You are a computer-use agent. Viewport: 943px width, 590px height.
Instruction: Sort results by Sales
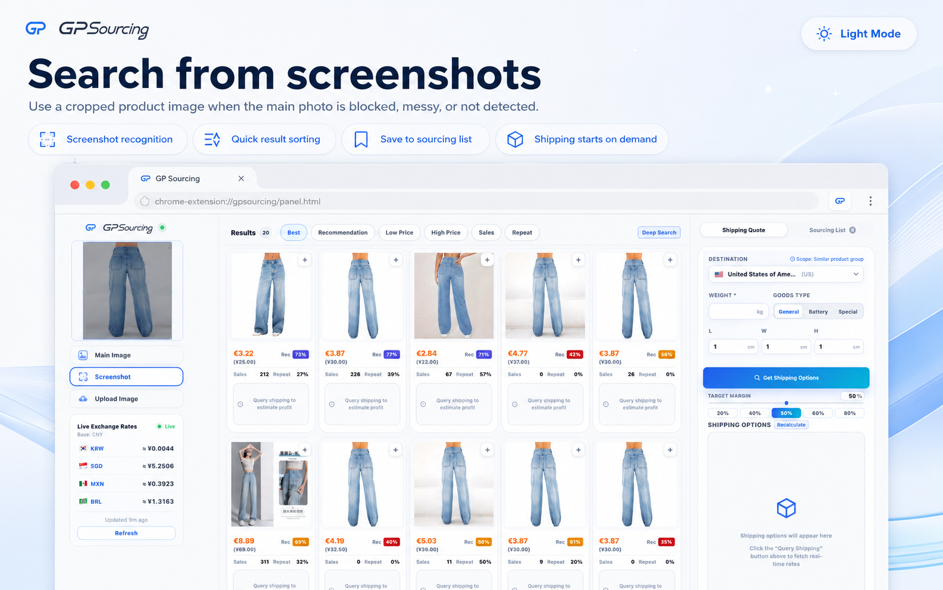[486, 233]
